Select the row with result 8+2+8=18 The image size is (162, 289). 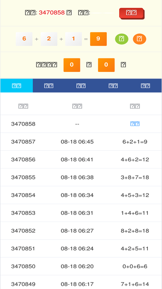coord(81,231)
